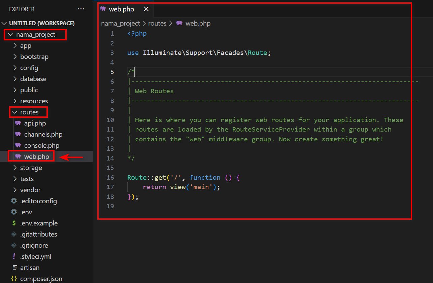Open .env gear icon file
This screenshot has width=433, height=283.
(14, 212)
